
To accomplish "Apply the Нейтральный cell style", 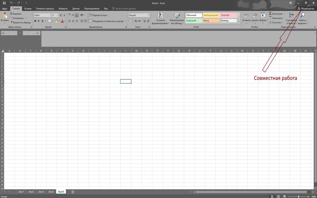I will (211, 15).
